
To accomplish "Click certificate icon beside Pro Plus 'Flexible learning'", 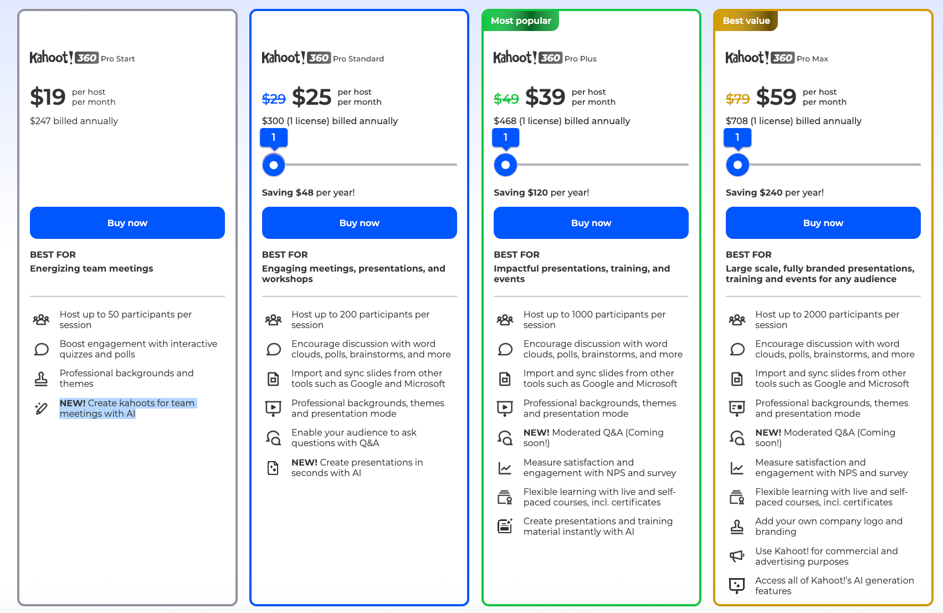I will coord(505,497).
